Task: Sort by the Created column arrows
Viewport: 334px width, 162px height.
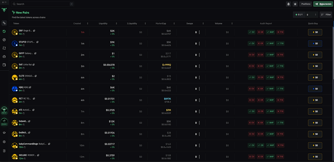Action: 88,24
